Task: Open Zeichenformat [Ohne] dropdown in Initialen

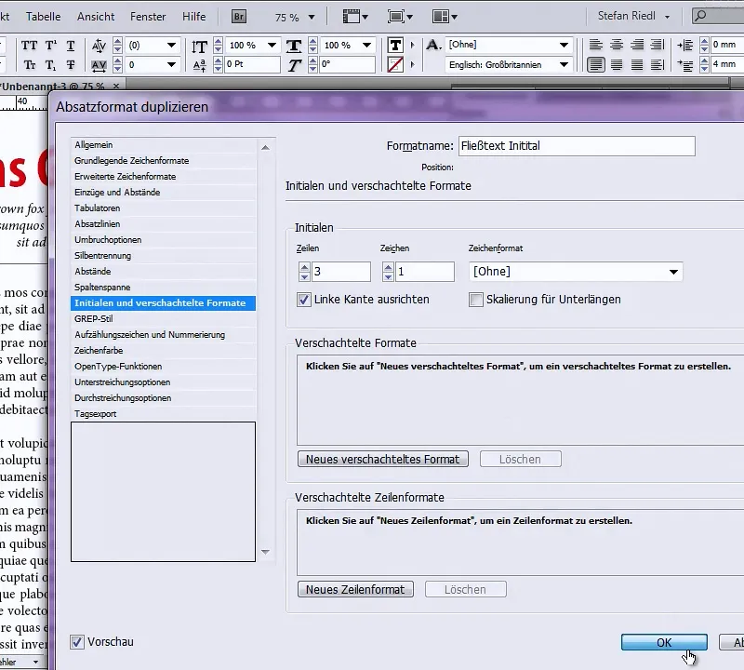Action: [x=576, y=272]
